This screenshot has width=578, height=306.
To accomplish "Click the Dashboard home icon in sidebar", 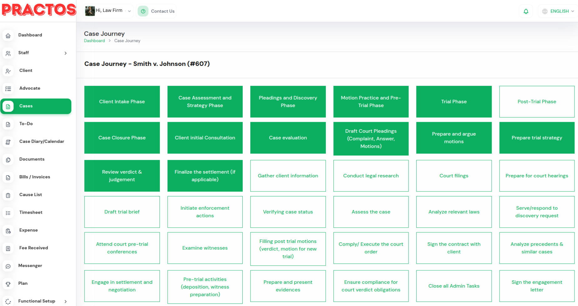I will (x=8, y=35).
